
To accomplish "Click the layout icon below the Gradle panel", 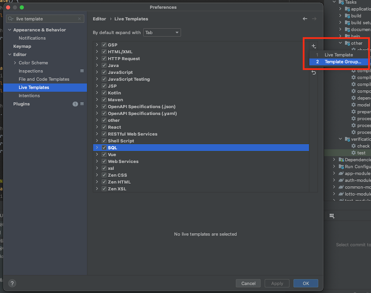I will tap(332, 216).
